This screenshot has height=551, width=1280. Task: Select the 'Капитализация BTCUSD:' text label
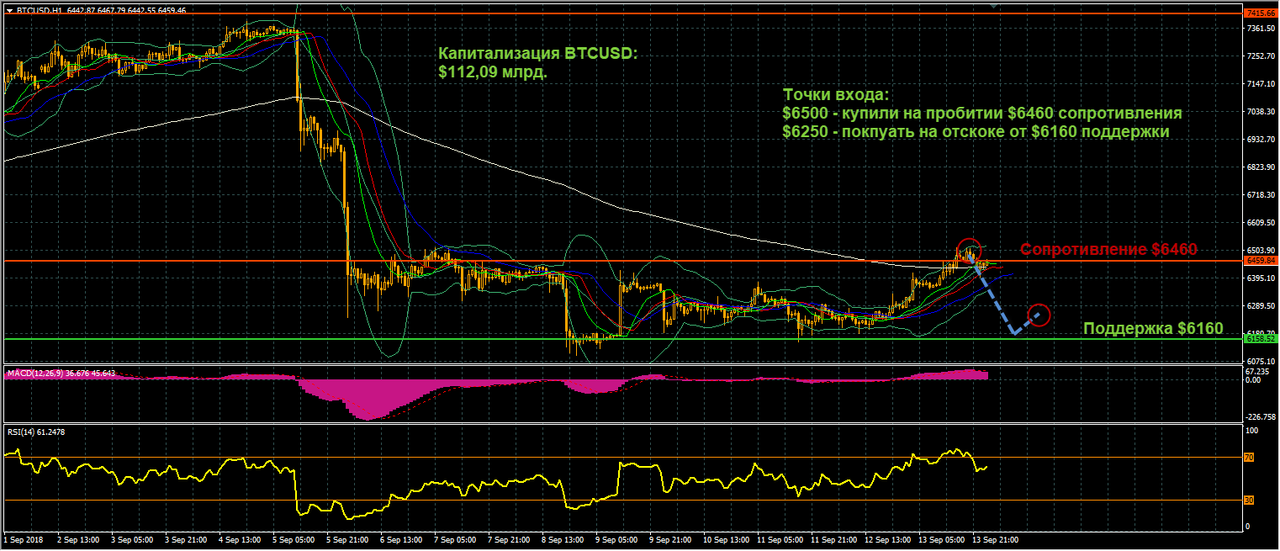[538, 54]
